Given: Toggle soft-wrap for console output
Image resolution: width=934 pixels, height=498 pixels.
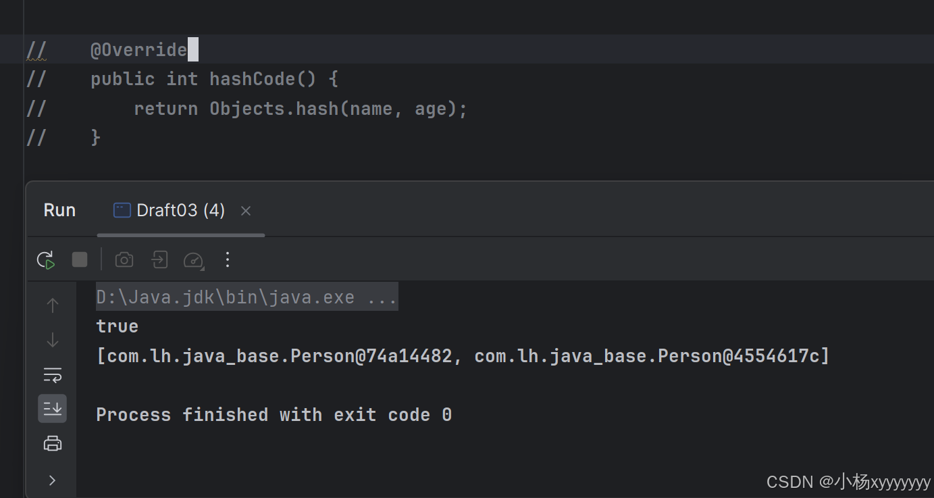Looking at the screenshot, I should tap(52, 375).
